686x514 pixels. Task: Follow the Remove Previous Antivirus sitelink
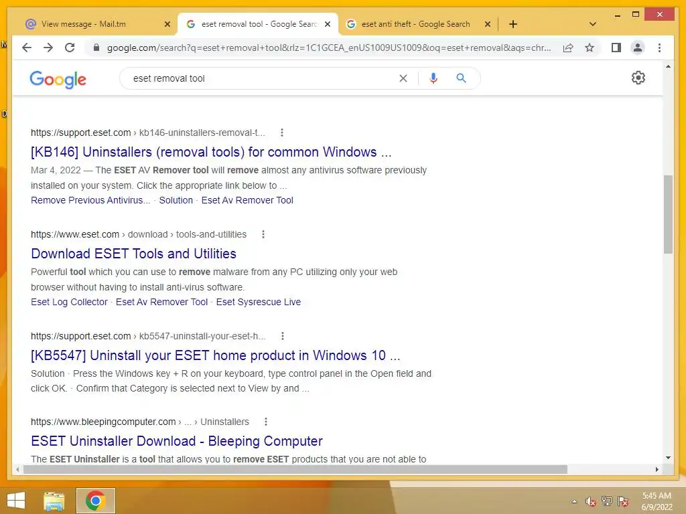click(90, 200)
